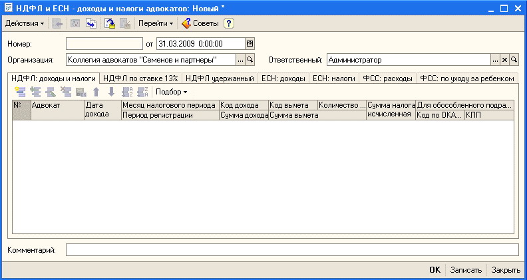Open the Подбор dropdown in table toolbar
The height and width of the screenshot is (280, 527).
pyautogui.click(x=171, y=92)
